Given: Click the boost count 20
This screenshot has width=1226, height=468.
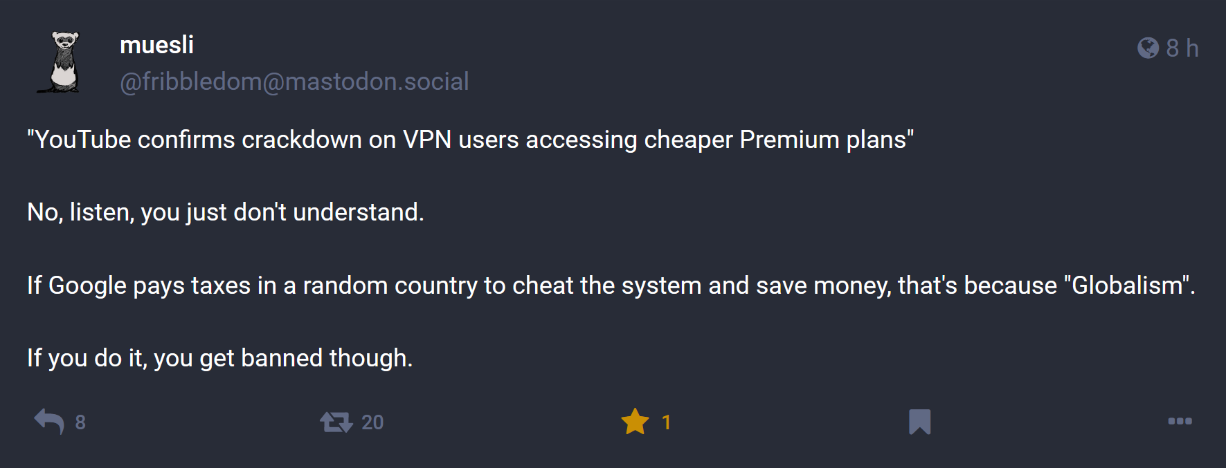Looking at the screenshot, I should point(372,422).
